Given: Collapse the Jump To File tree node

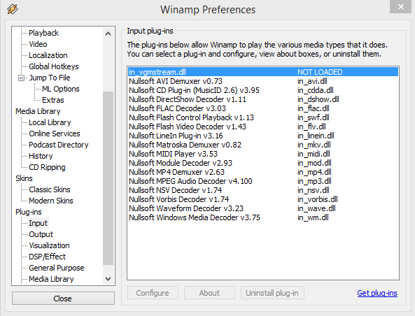Looking at the screenshot, I should pos(21,78).
